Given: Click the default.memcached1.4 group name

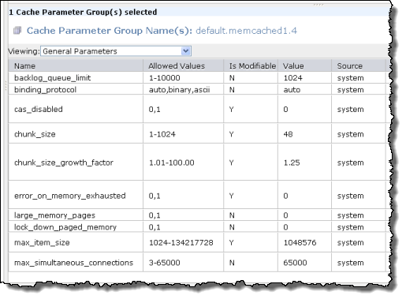Looking at the screenshot, I should pos(246,31).
